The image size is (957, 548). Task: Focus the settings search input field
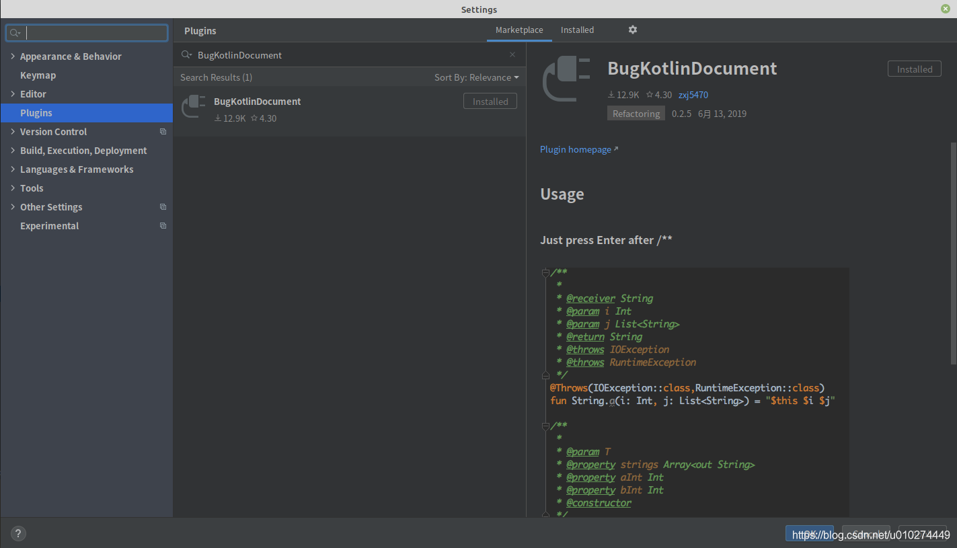coord(87,33)
